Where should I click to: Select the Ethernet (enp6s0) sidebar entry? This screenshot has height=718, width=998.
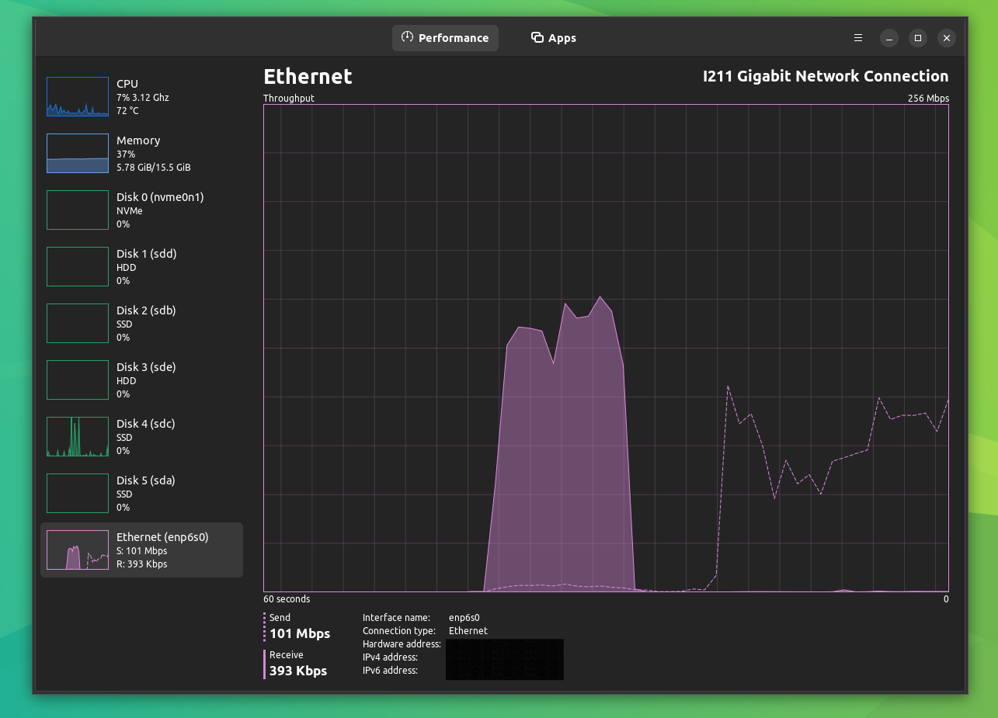pos(140,550)
